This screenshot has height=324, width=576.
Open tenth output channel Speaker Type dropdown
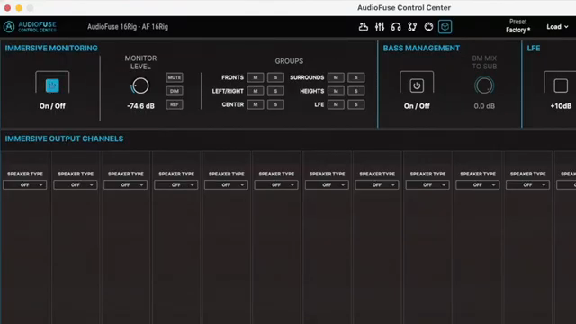(478, 185)
